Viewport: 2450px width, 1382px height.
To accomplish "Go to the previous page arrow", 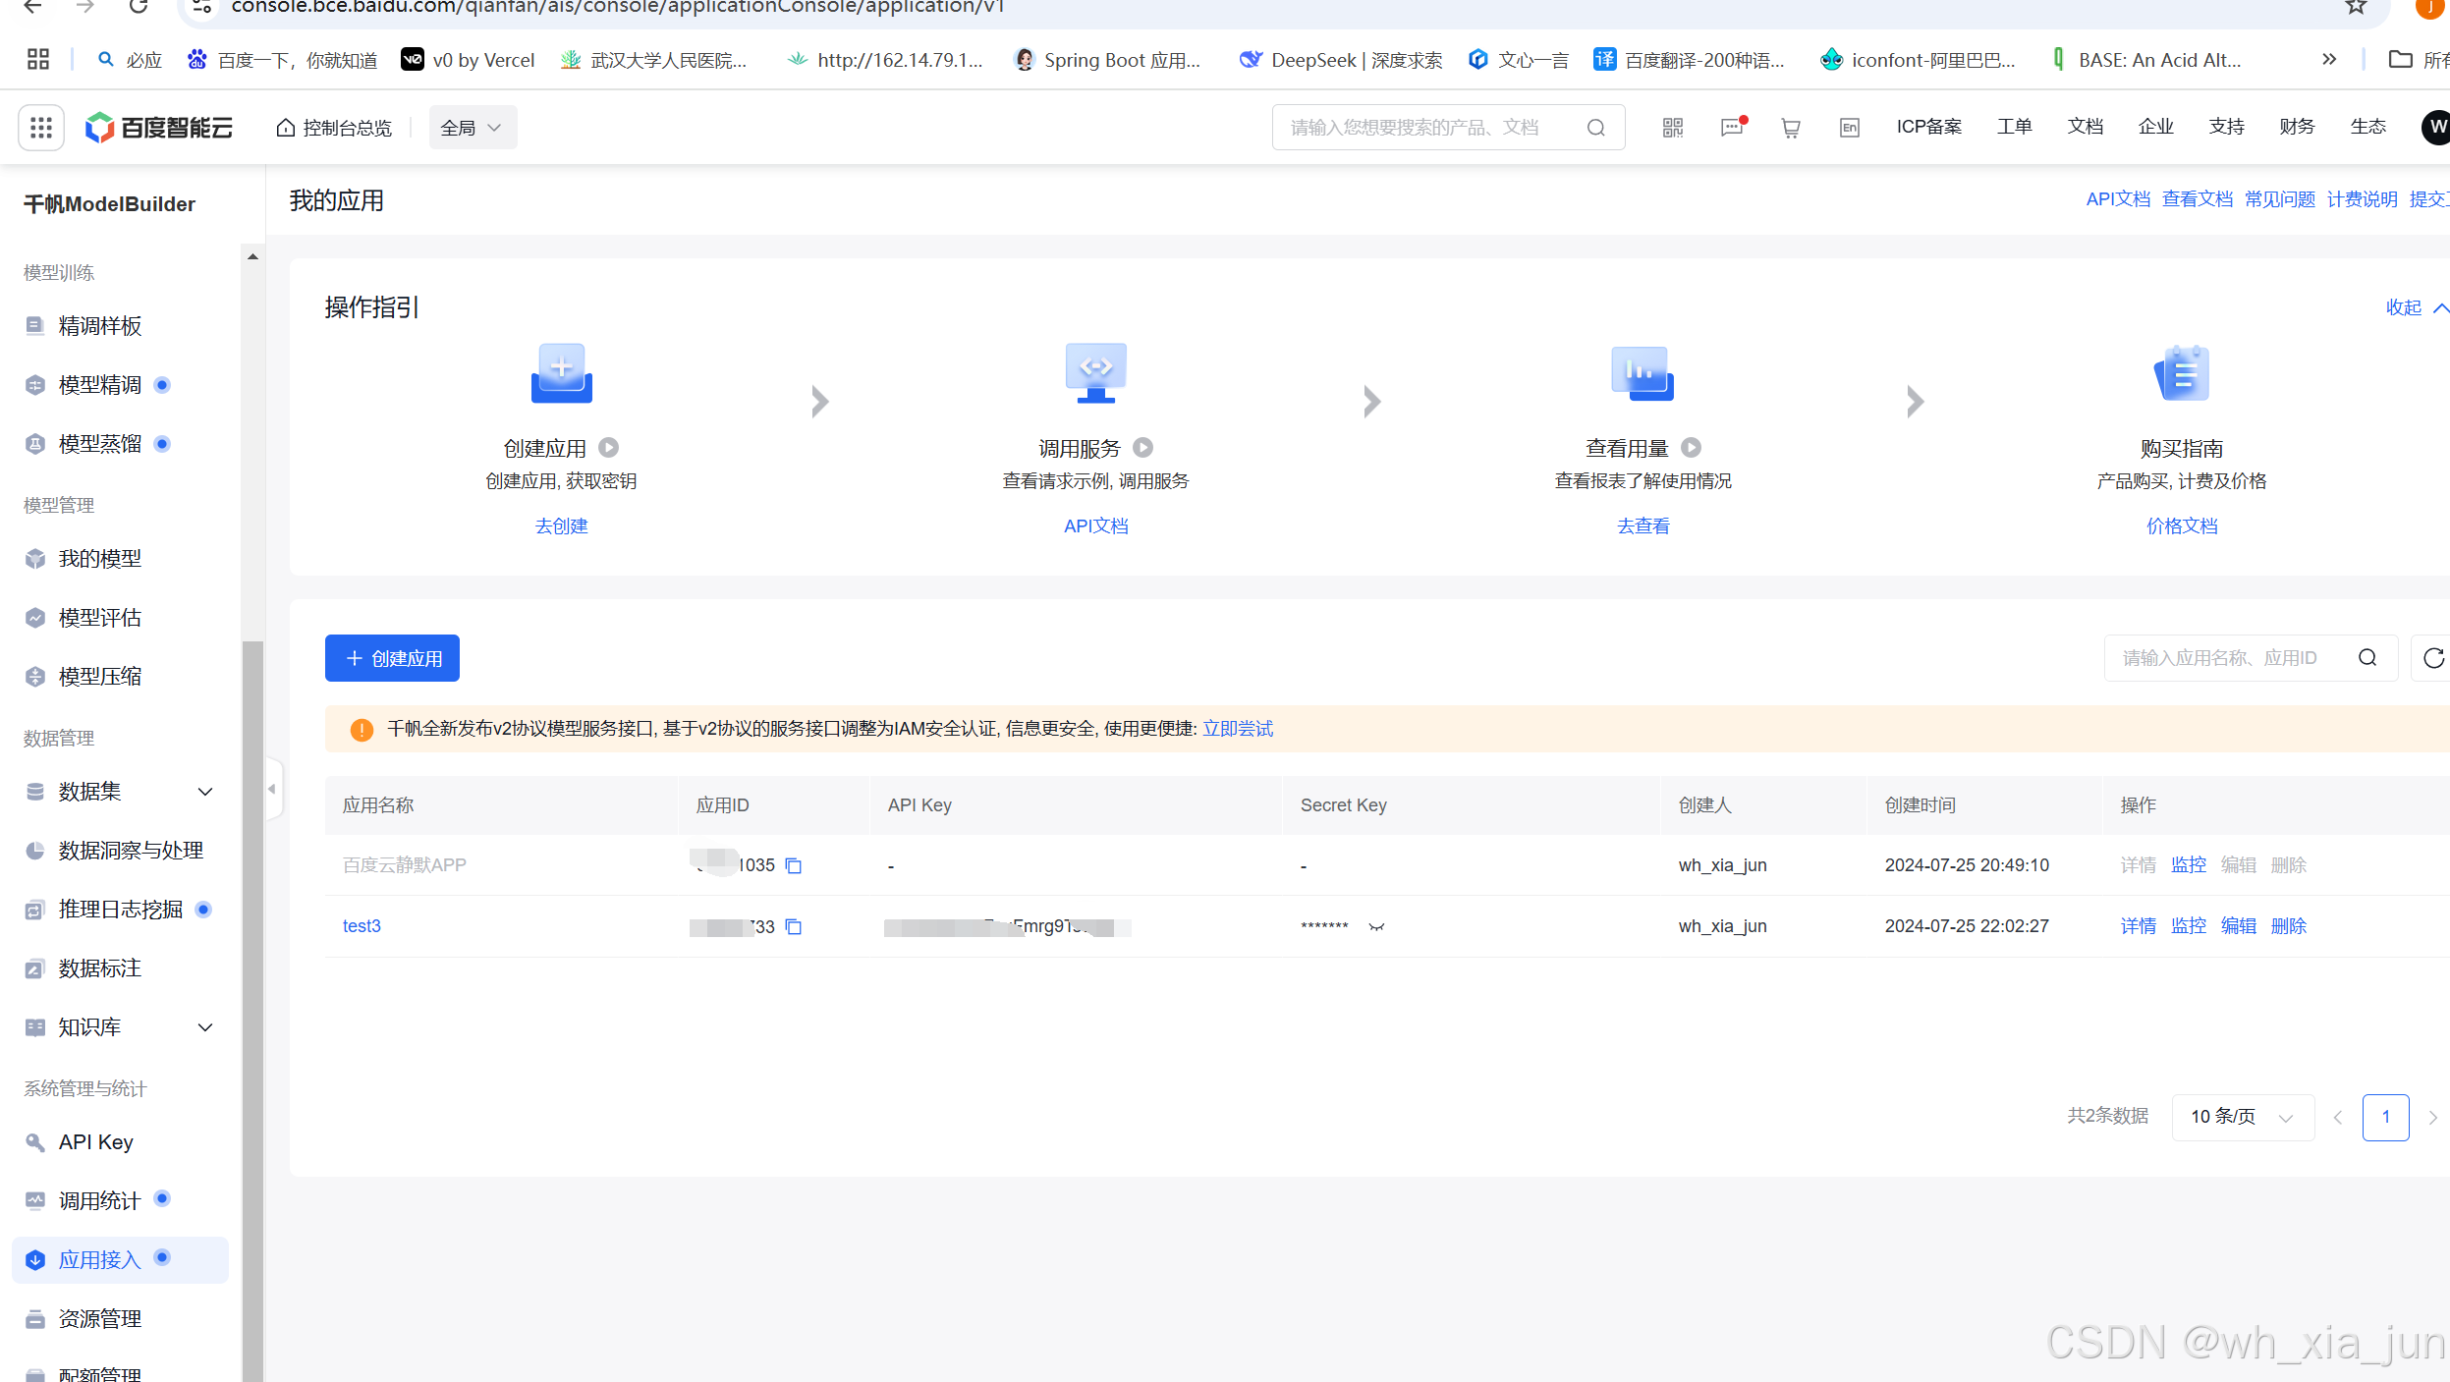I will click(x=2338, y=1118).
